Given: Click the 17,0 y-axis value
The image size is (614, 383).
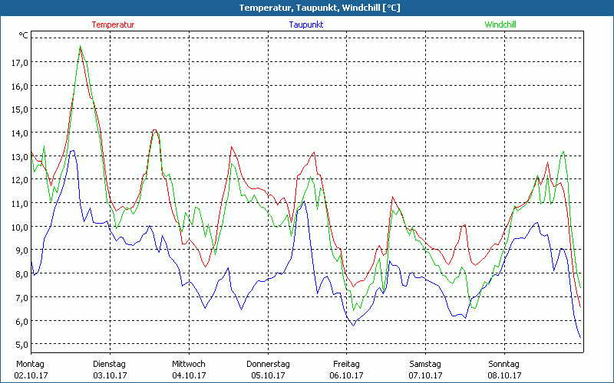Looking at the screenshot, I should [19, 63].
